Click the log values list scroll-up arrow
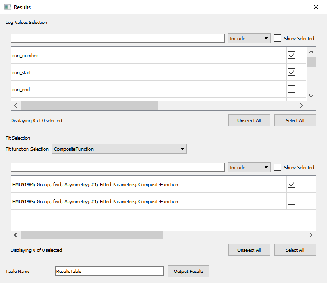This screenshot has width=327, height=283. point(311,52)
